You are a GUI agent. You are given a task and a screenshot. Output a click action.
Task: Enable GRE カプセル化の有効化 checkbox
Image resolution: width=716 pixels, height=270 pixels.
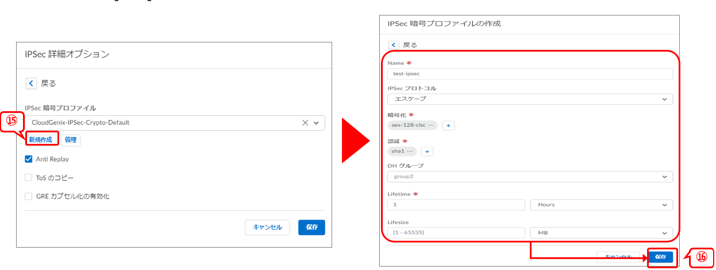coord(29,197)
